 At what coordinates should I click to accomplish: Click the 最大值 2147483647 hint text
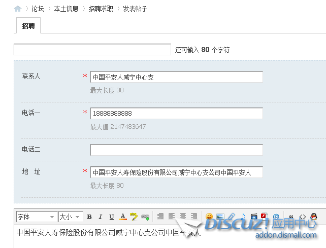point(118,126)
